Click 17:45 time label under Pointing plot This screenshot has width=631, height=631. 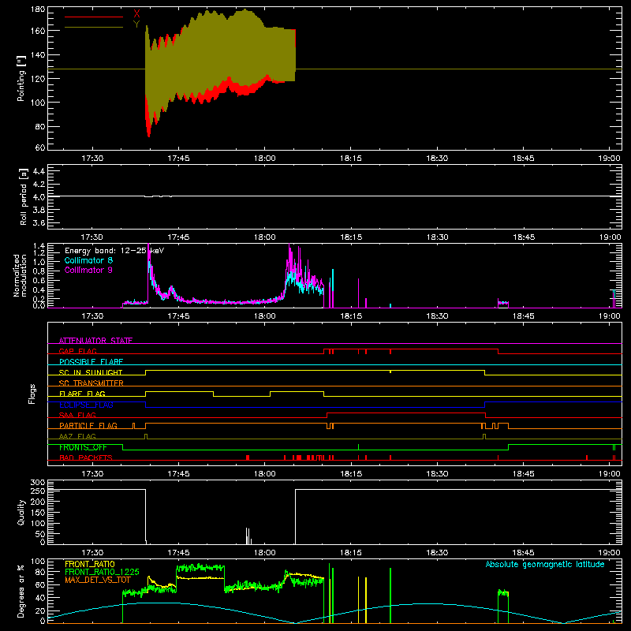[x=178, y=159]
